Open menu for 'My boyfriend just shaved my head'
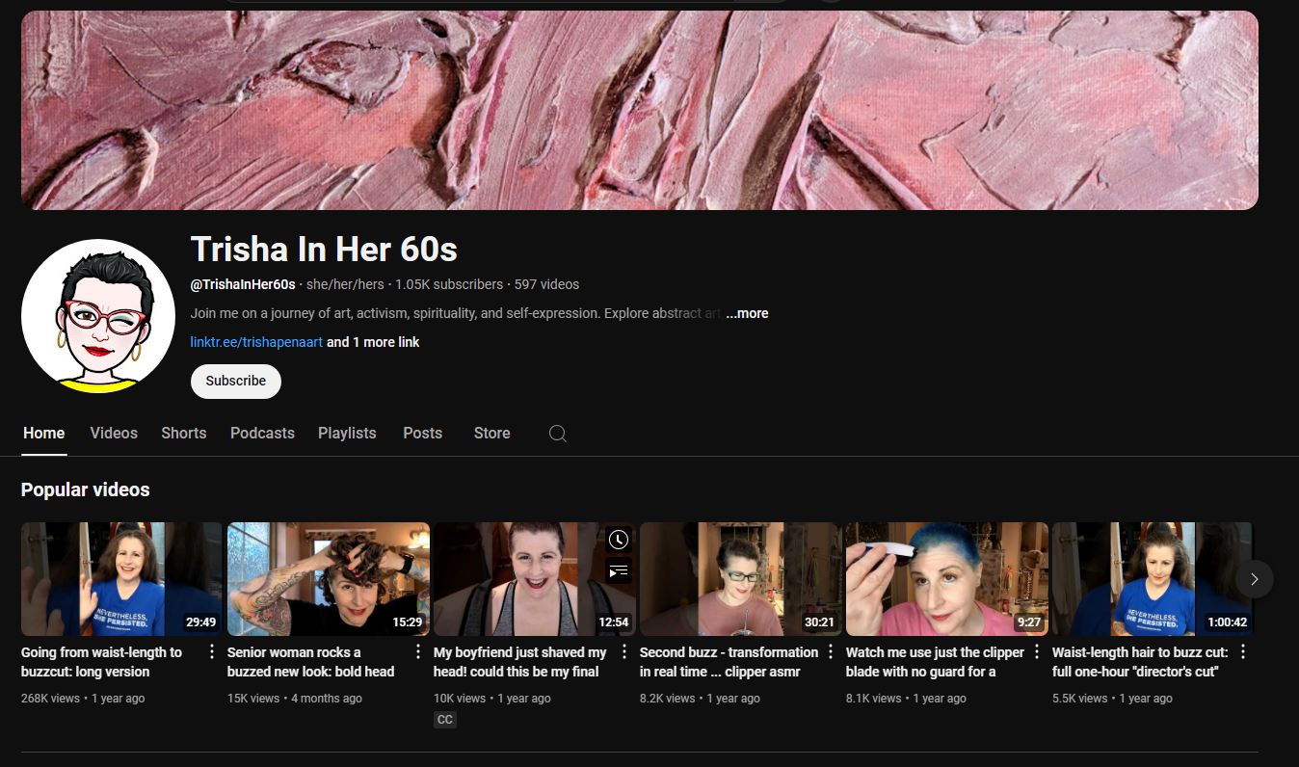This screenshot has width=1299, height=767. (624, 652)
